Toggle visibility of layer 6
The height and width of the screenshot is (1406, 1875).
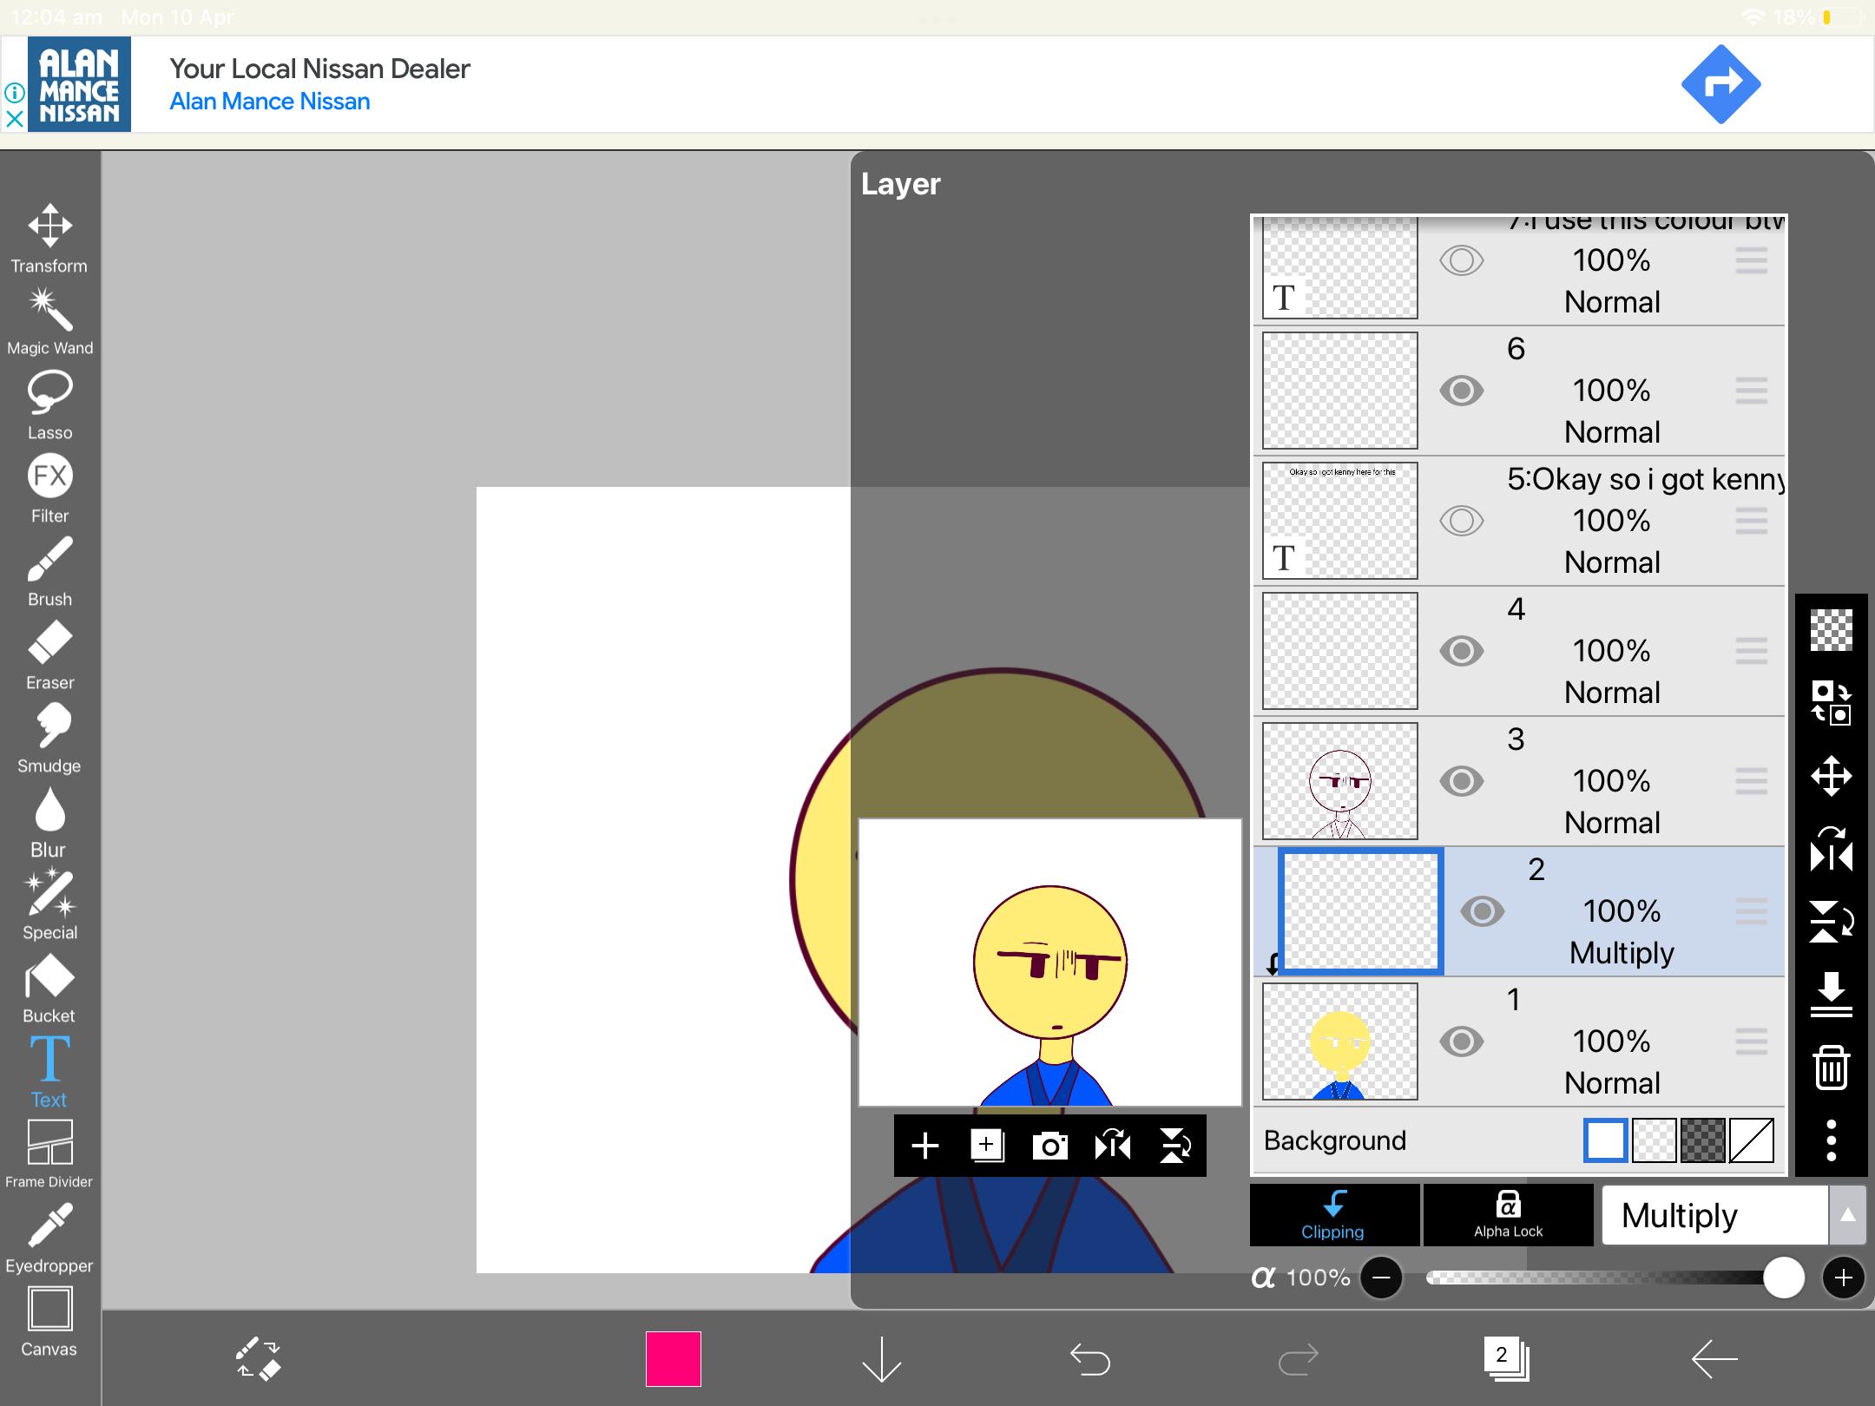[1462, 391]
